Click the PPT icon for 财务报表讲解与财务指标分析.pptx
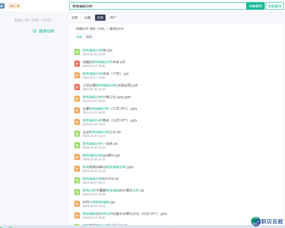Image resolution: width=285 pixels, height=228 pixels. (x=77, y=169)
